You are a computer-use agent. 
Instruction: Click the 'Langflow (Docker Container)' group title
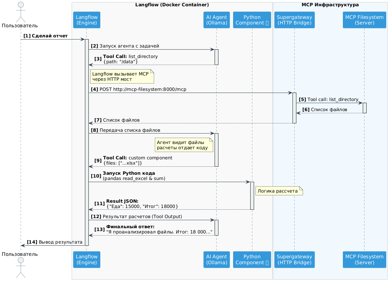pos(172,5)
